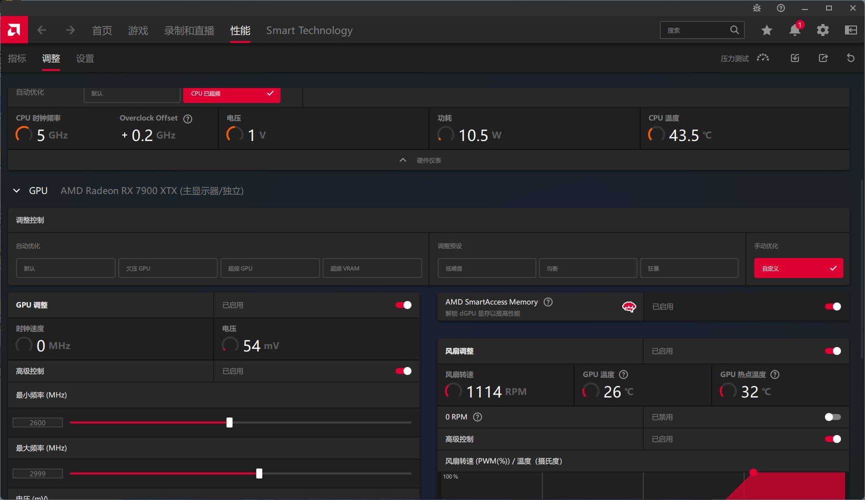This screenshot has width=865, height=500.
Task: Toggle 风扇调整 switch
Action: point(833,351)
